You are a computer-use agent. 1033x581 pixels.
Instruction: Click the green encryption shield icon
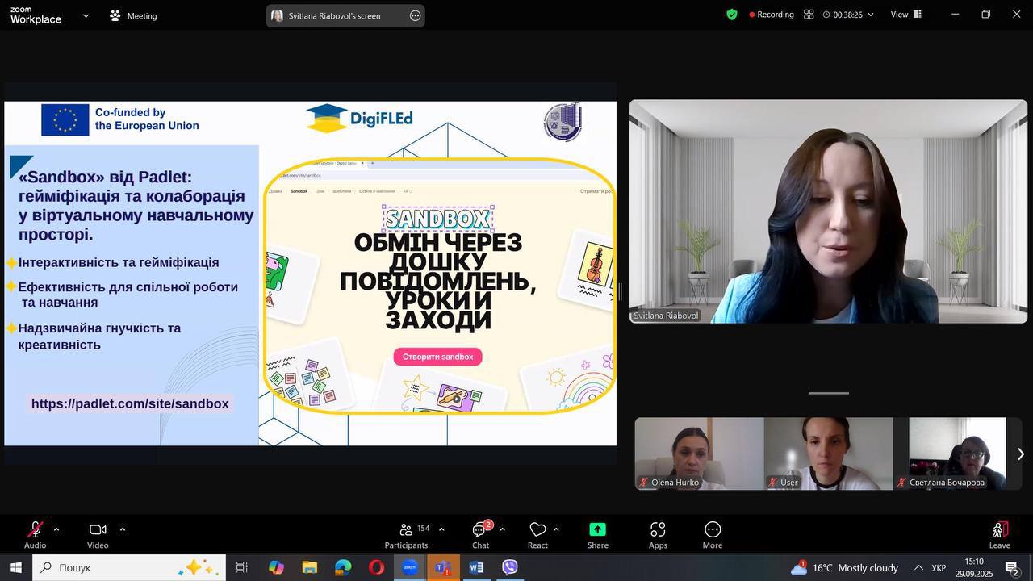[x=732, y=15]
